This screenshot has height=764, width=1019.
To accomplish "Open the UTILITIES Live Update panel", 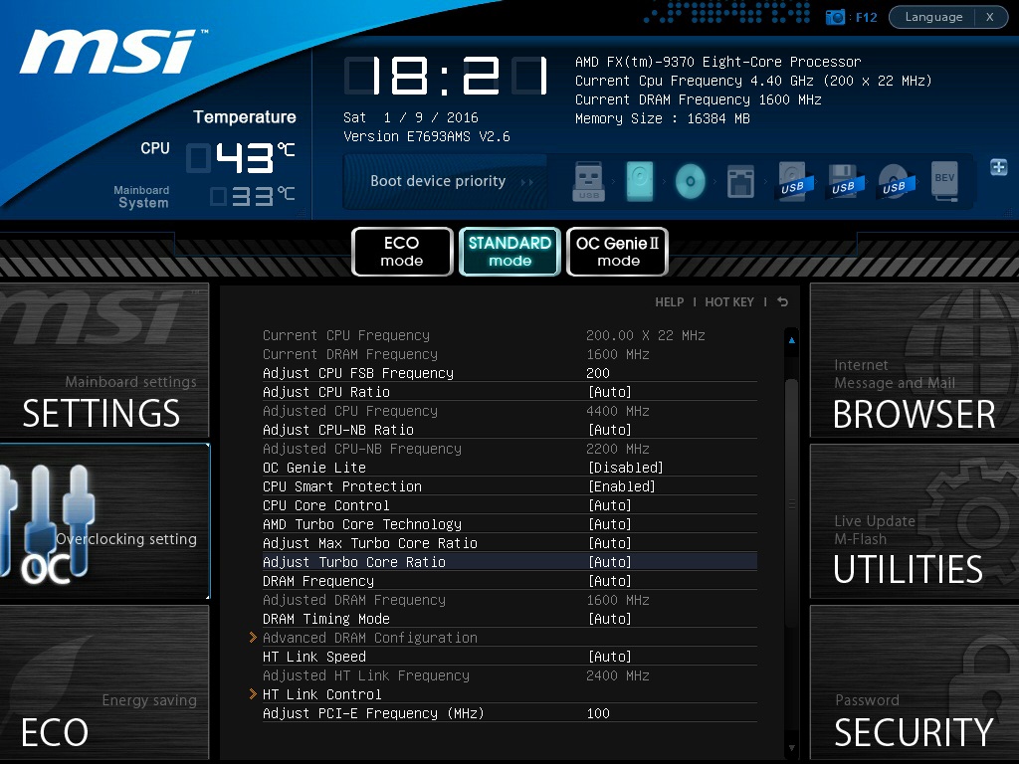I will [915, 521].
